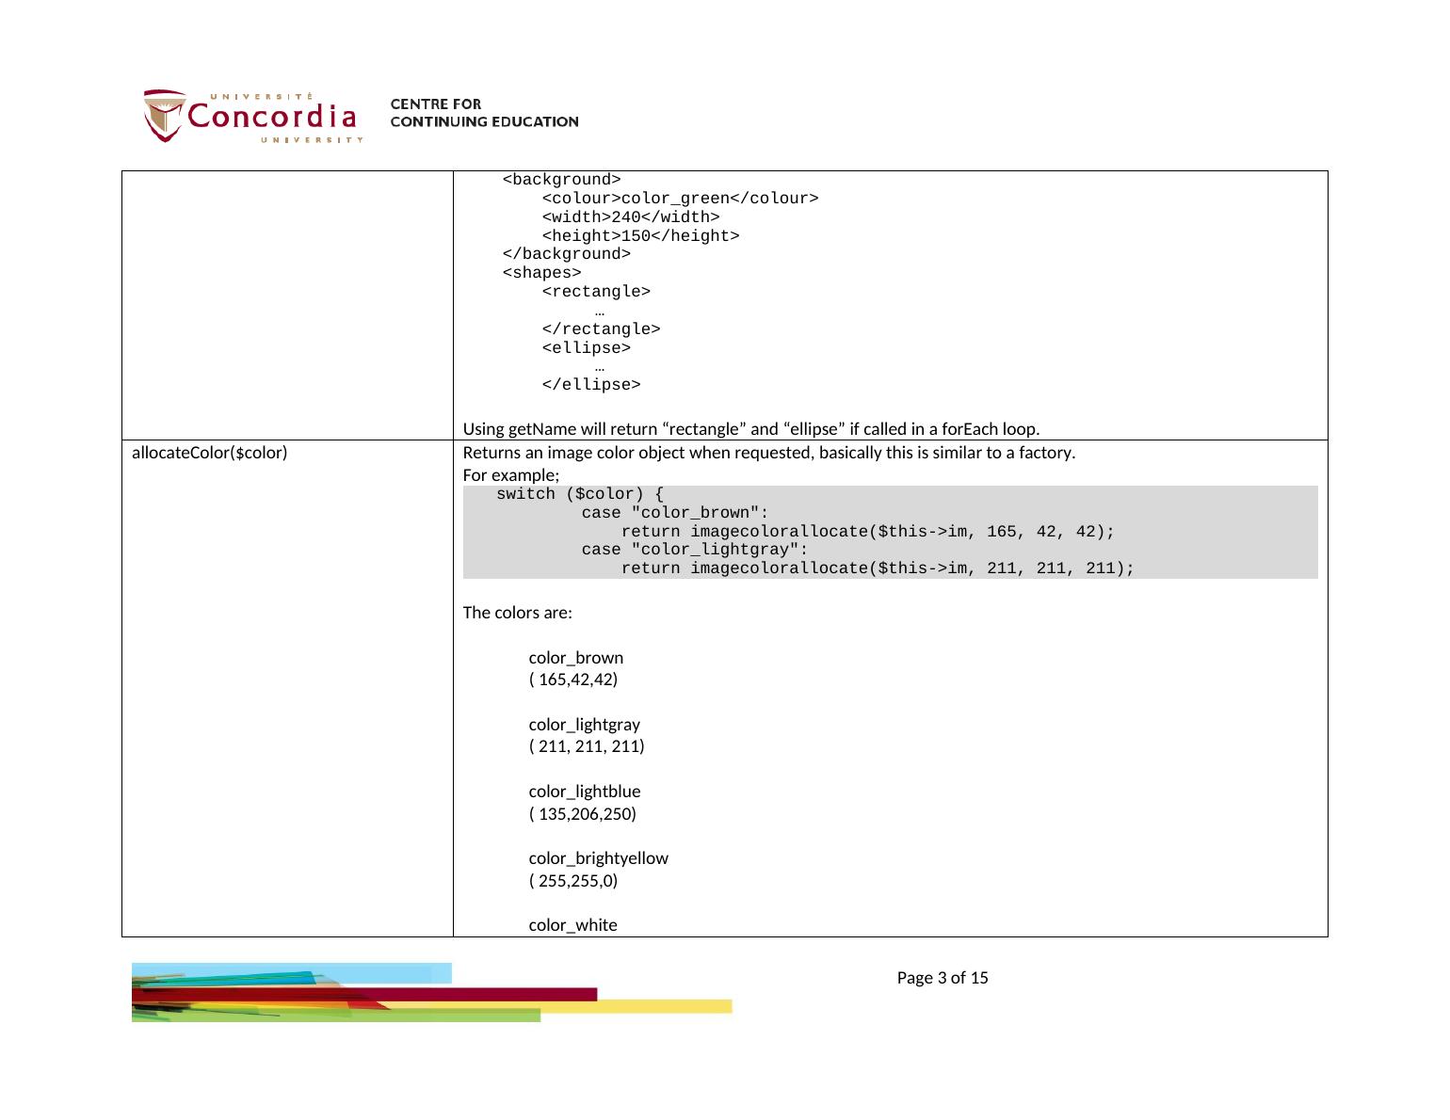The width and height of the screenshot is (1450, 1120).
Task: Click the 'Using getName will return' sentence
Action: [x=750, y=429]
